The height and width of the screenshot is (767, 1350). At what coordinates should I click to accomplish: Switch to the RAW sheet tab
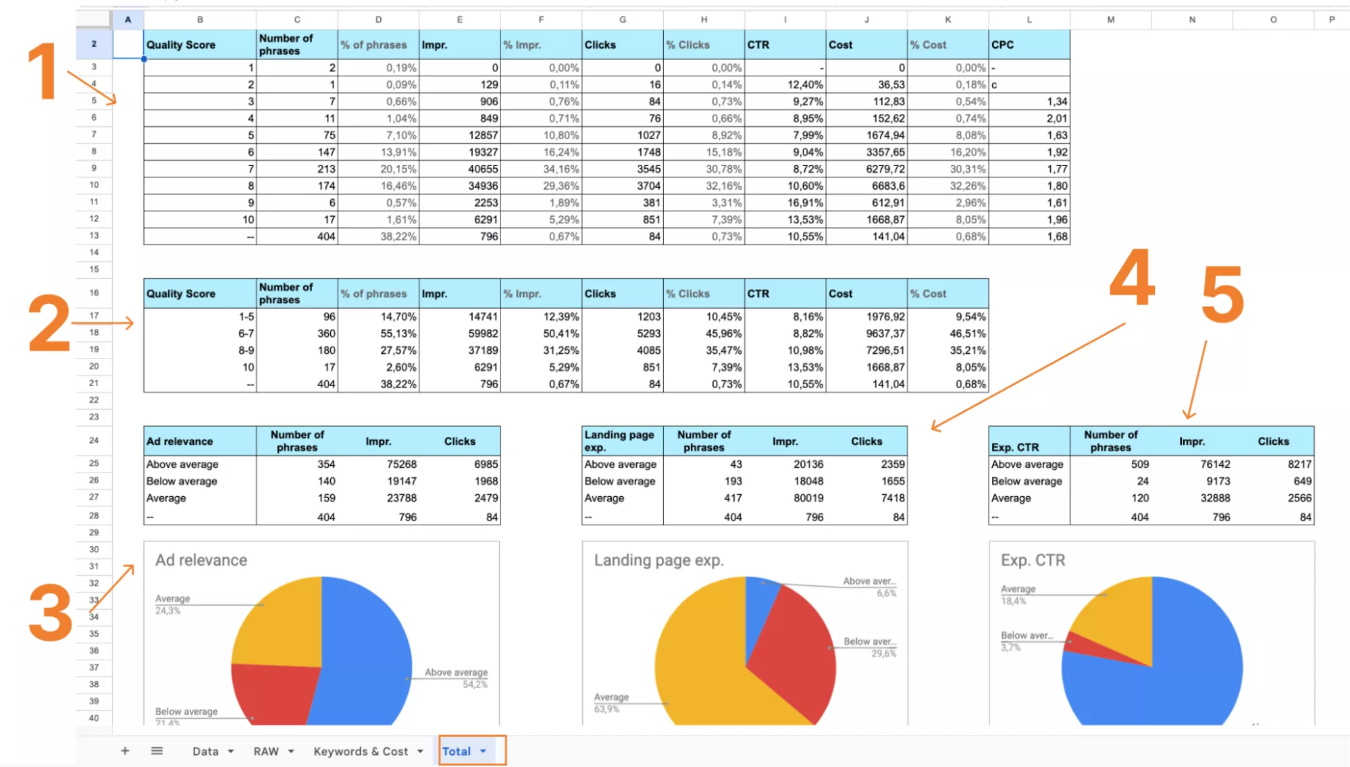[266, 751]
